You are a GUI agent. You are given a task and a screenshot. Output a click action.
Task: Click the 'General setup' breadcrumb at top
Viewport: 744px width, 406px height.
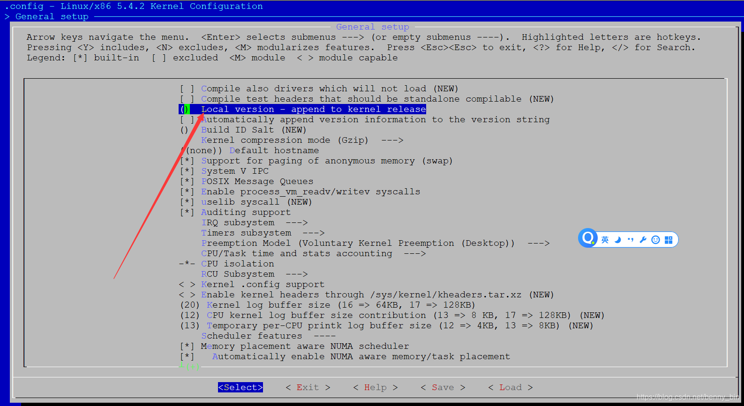pos(52,16)
